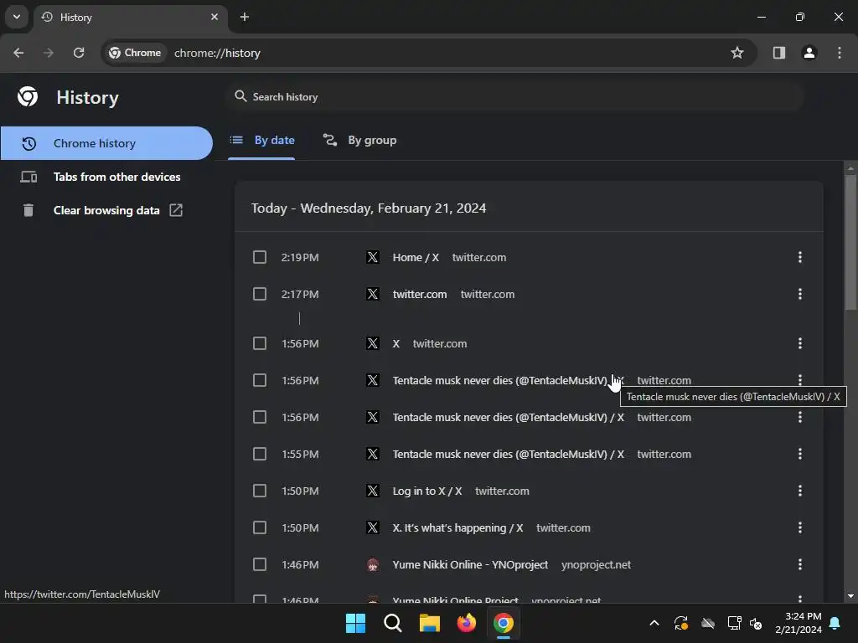This screenshot has width=858, height=643.
Task: Open more actions for 2:17 PM twitter.com entry
Action: (800, 294)
